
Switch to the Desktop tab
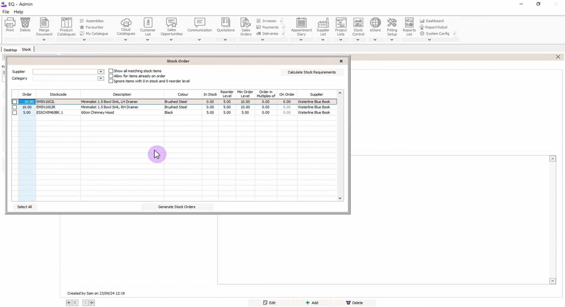(x=10, y=50)
